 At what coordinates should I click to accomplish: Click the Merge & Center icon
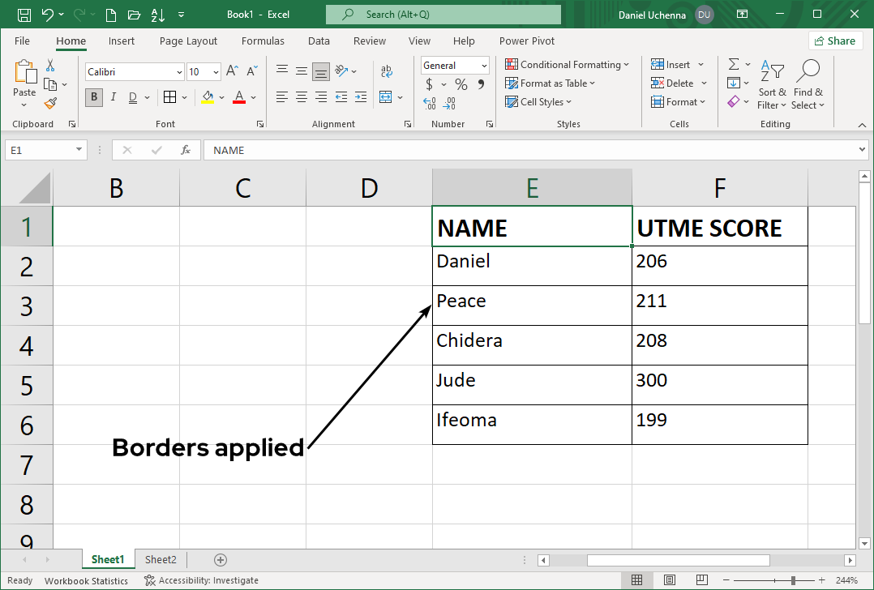[385, 97]
